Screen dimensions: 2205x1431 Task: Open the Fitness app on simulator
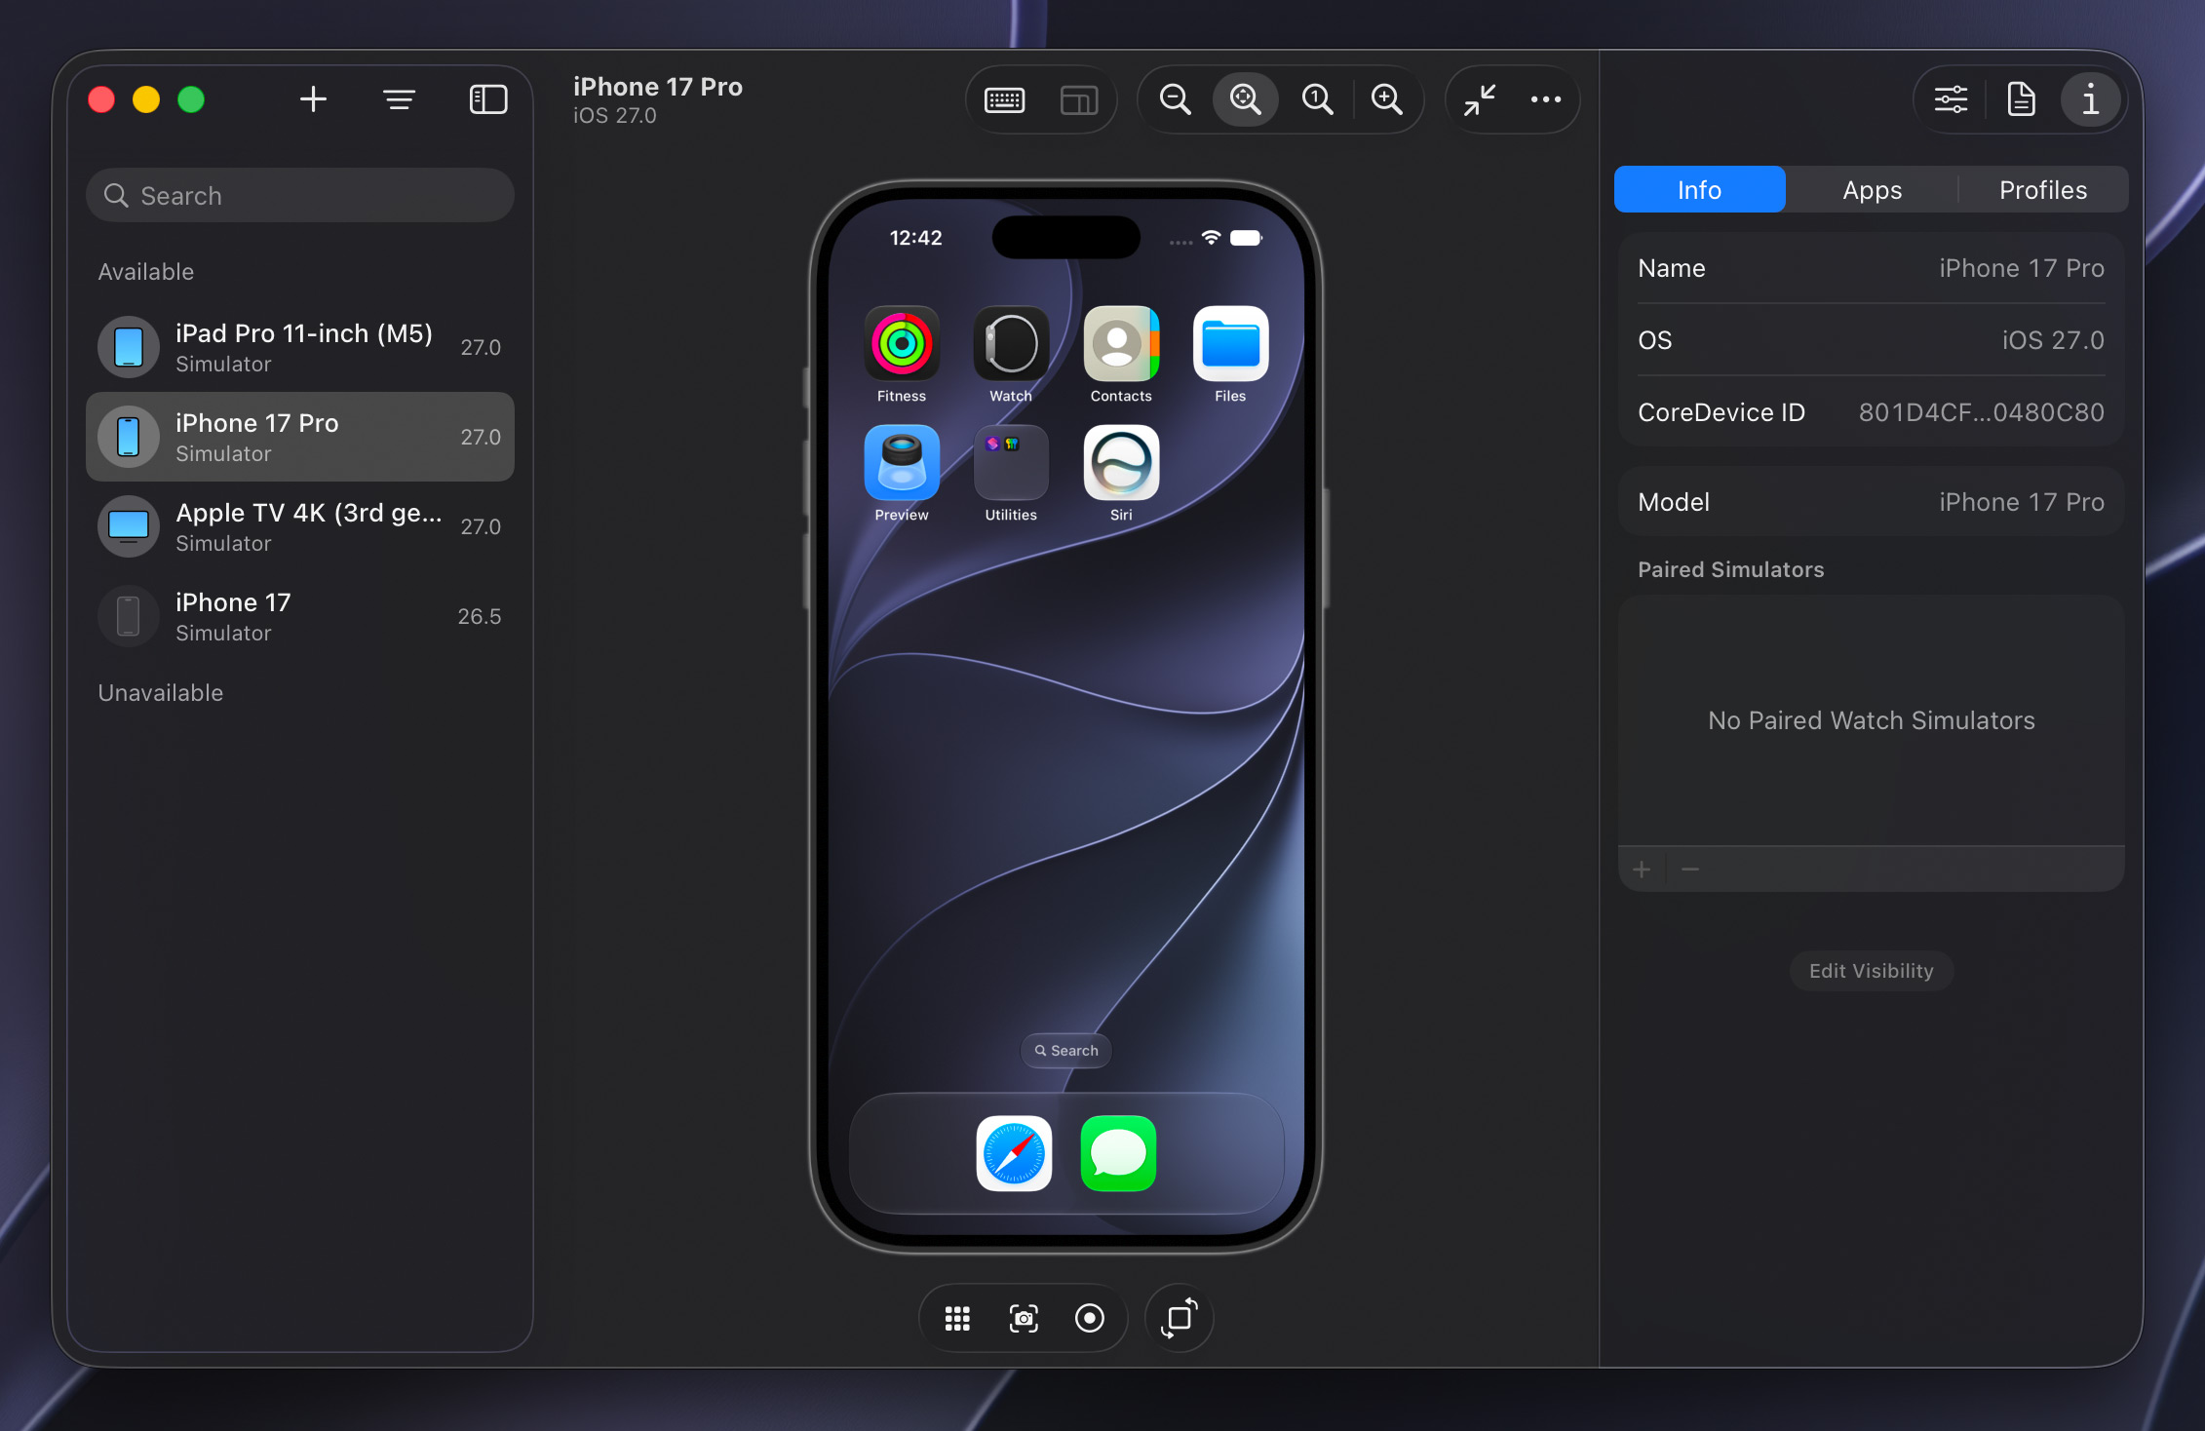point(902,344)
